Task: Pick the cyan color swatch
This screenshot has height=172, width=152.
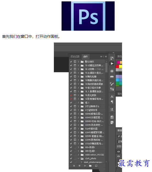Action: click(x=117, y=80)
